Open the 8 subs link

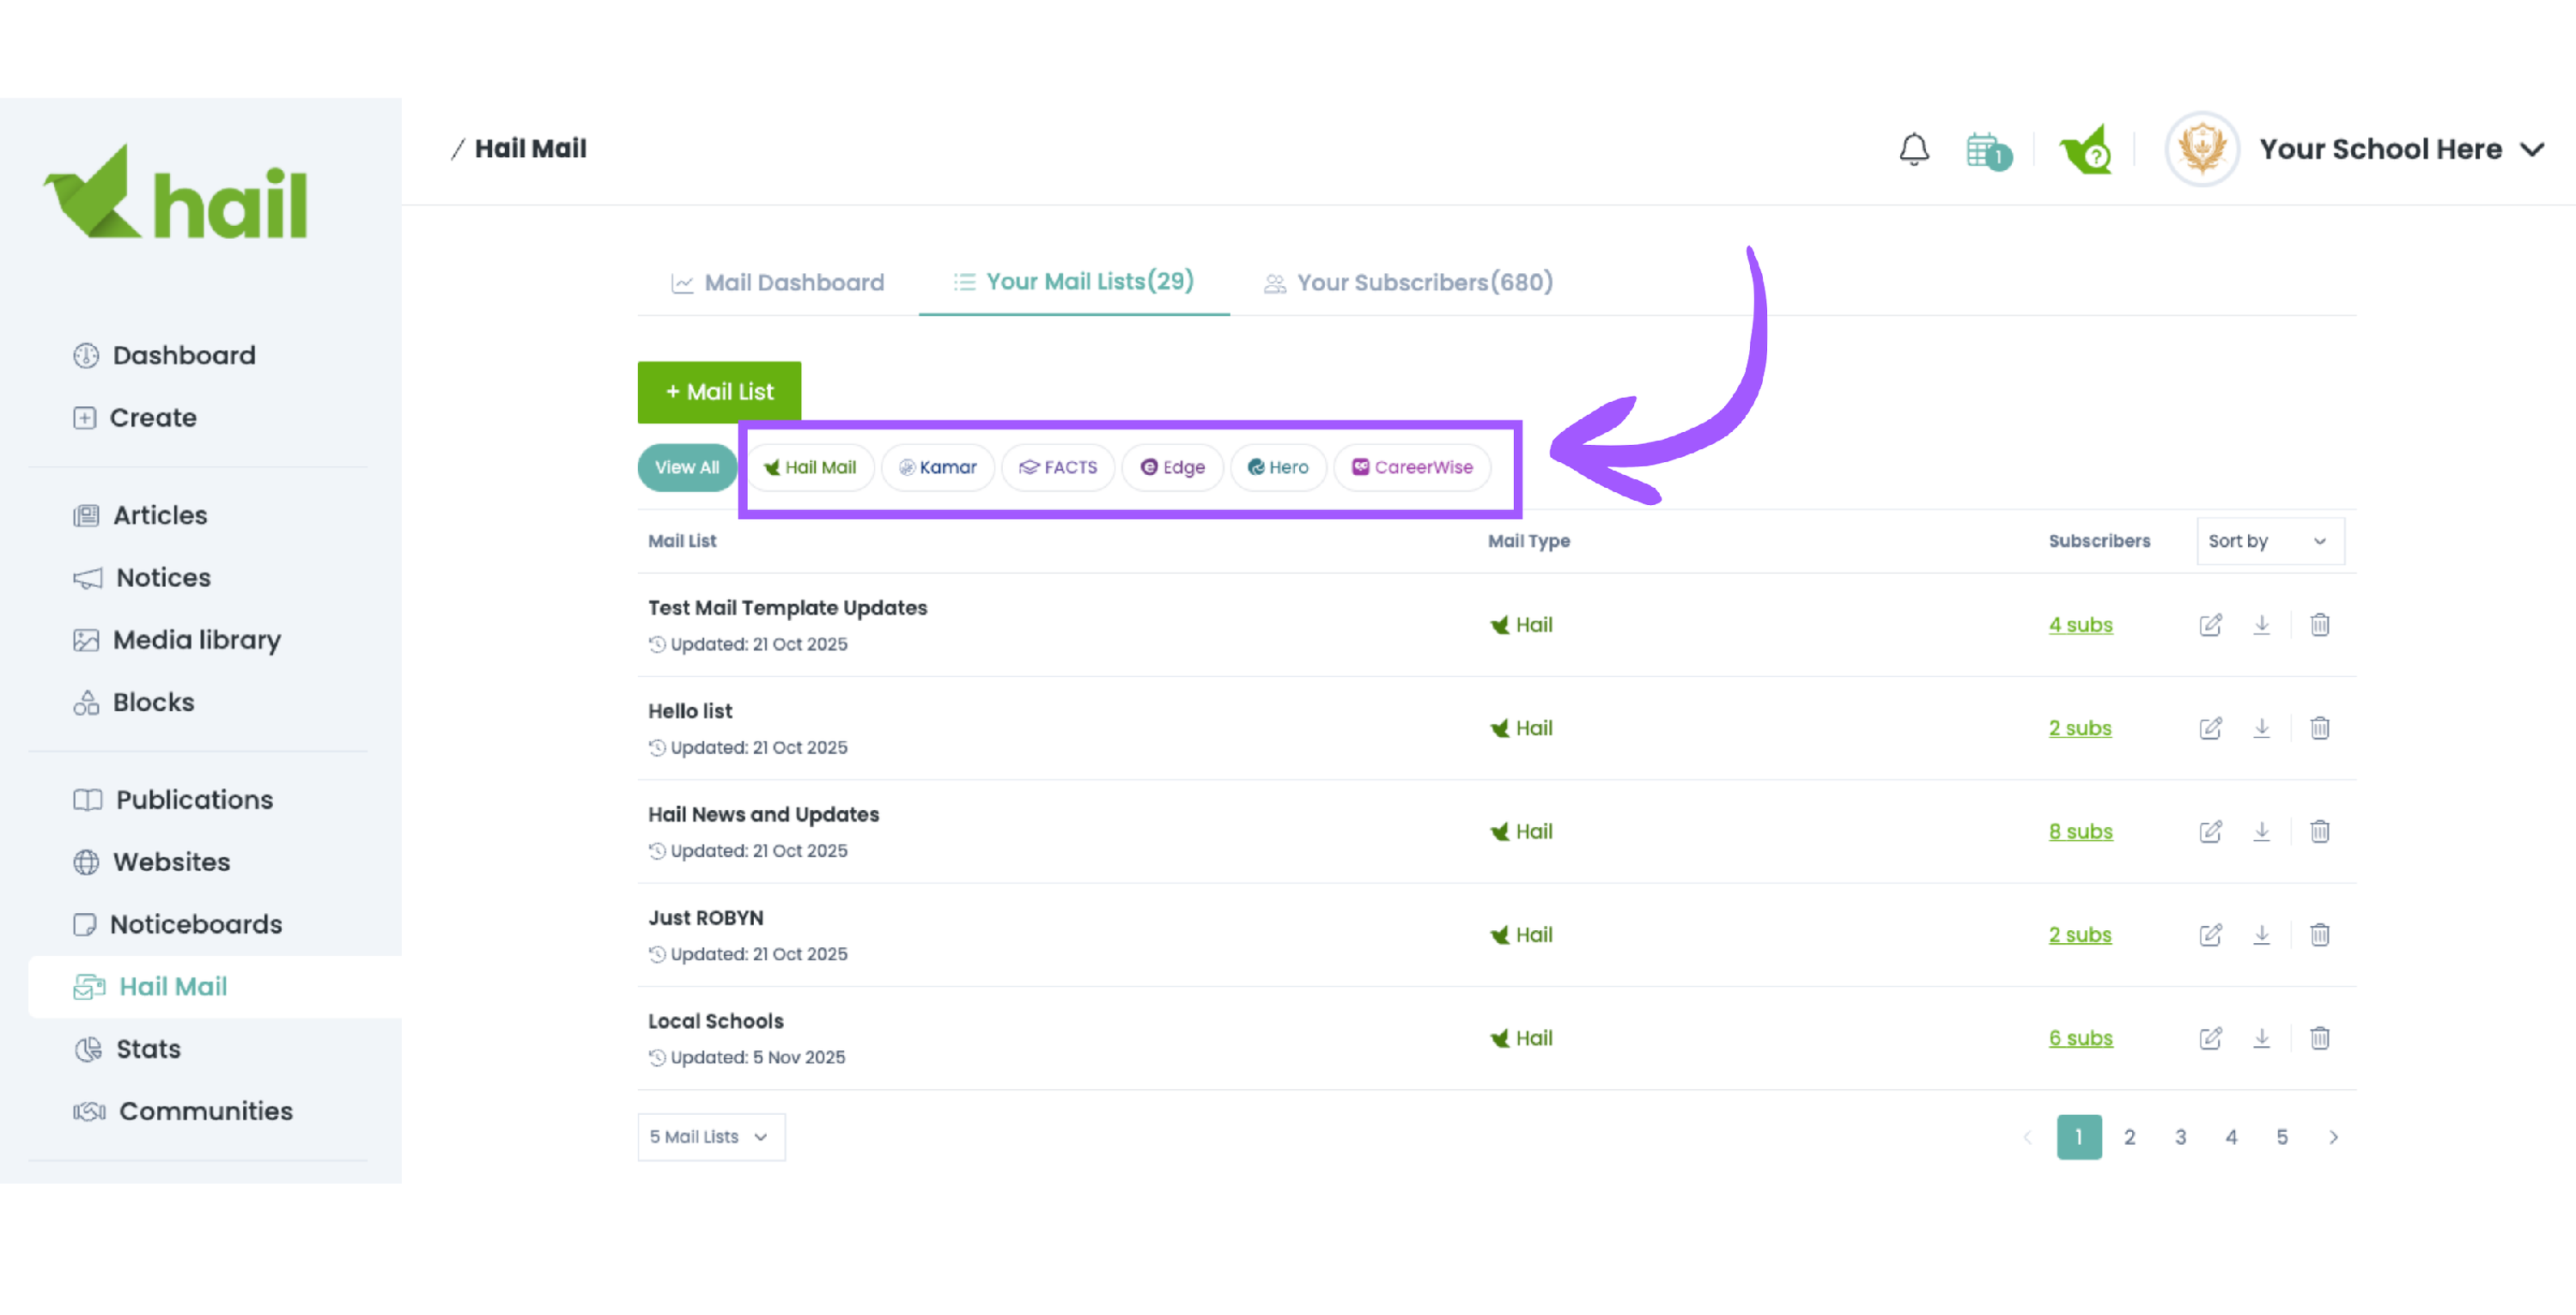tap(2080, 832)
